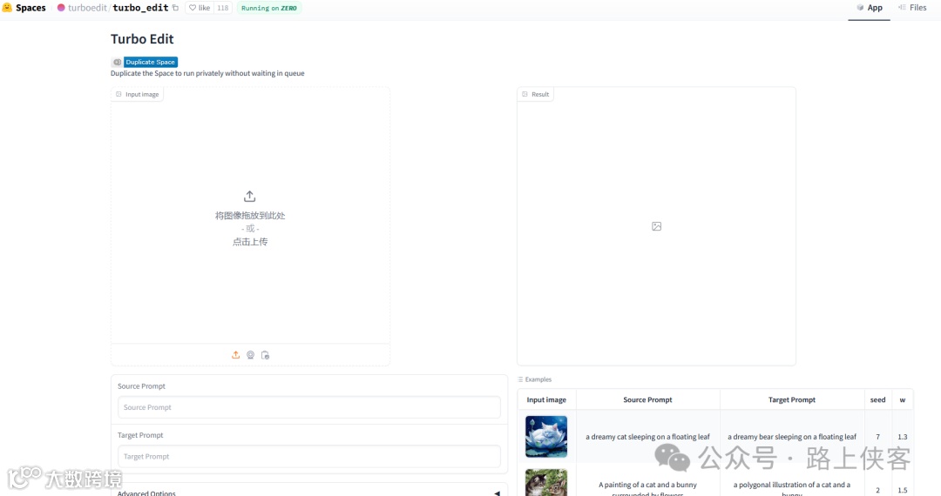
Task: Copy the space name icon
Action: (175, 8)
